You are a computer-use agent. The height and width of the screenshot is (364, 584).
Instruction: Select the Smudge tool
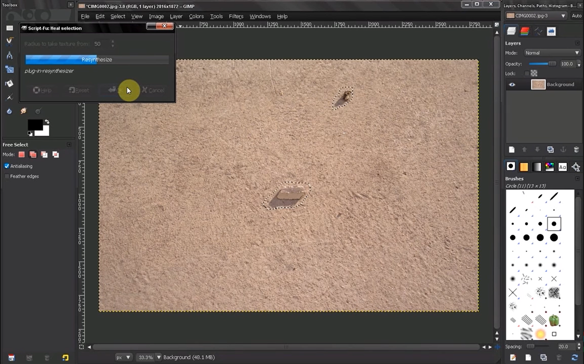pos(23,111)
